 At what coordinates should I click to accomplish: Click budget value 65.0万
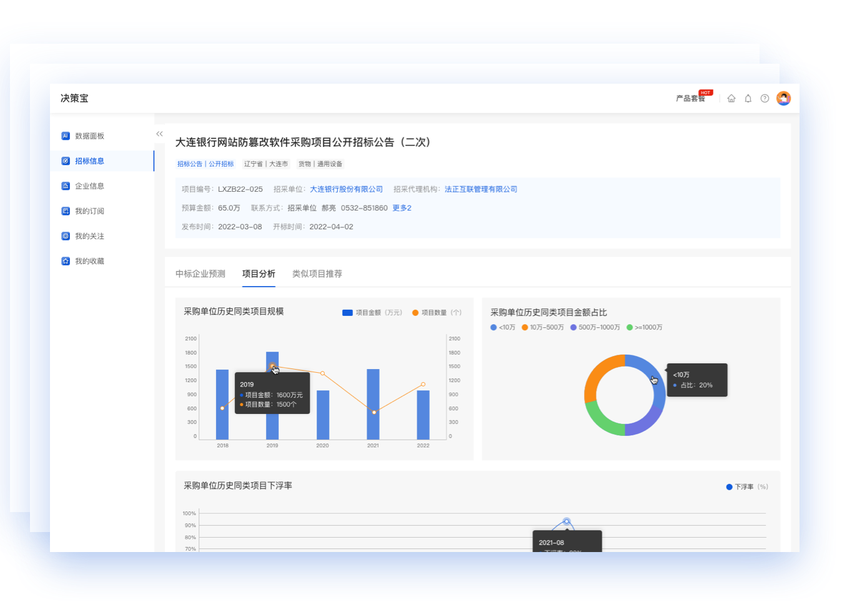(229, 208)
